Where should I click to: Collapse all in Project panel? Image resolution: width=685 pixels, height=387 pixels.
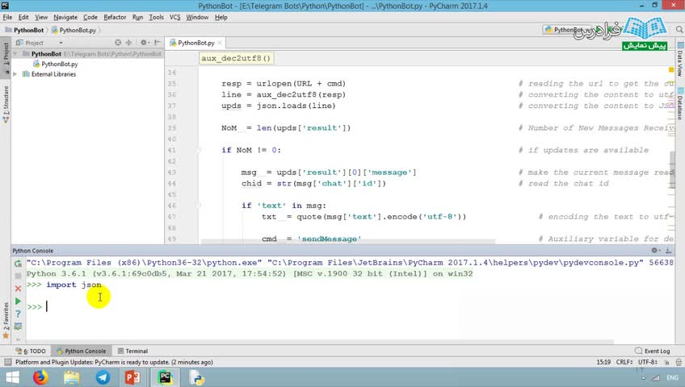(129, 43)
